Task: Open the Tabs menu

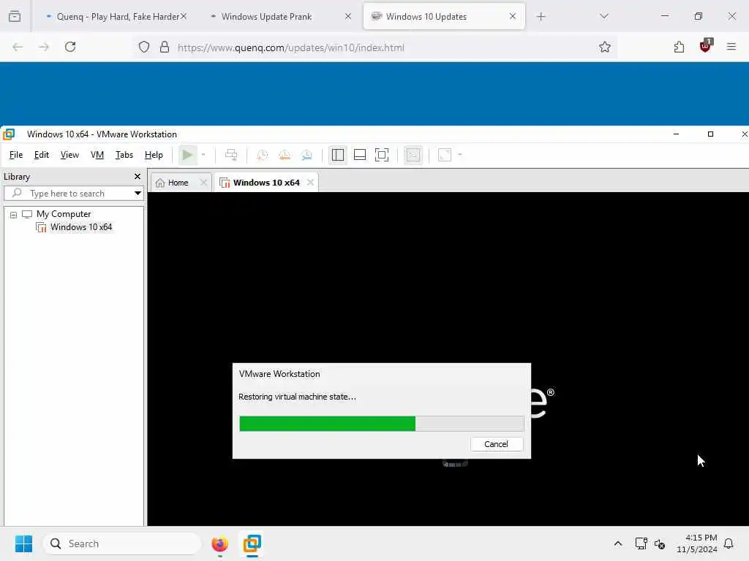Action: coord(124,155)
